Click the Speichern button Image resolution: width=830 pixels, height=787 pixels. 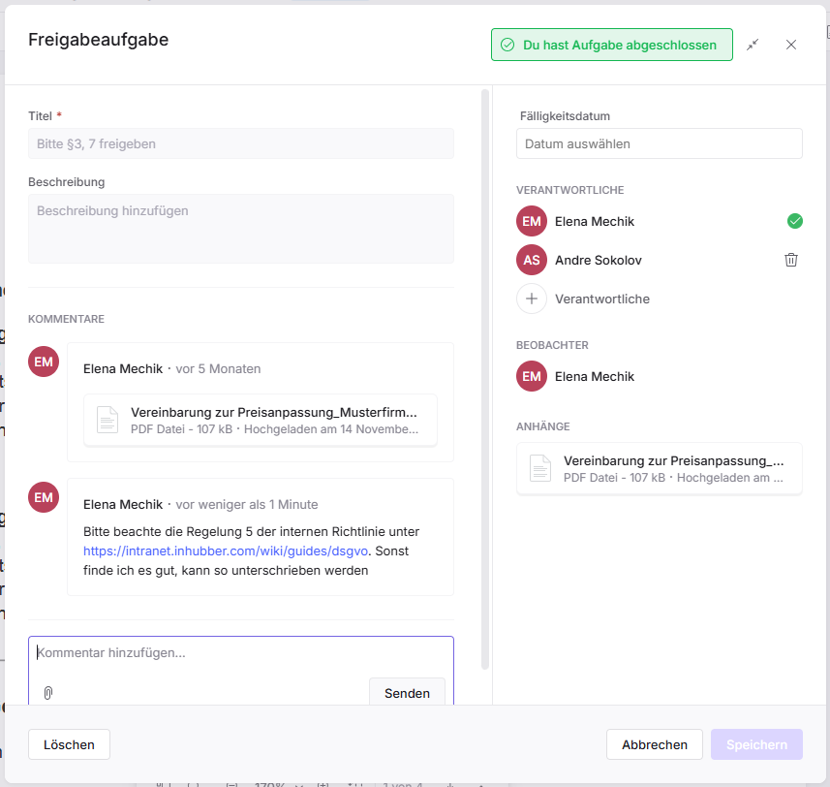coord(756,744)
